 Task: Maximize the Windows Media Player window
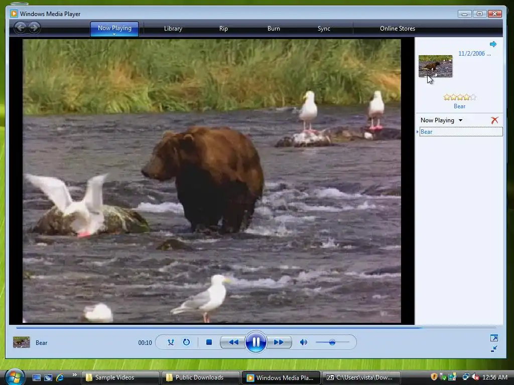(479, 14)
